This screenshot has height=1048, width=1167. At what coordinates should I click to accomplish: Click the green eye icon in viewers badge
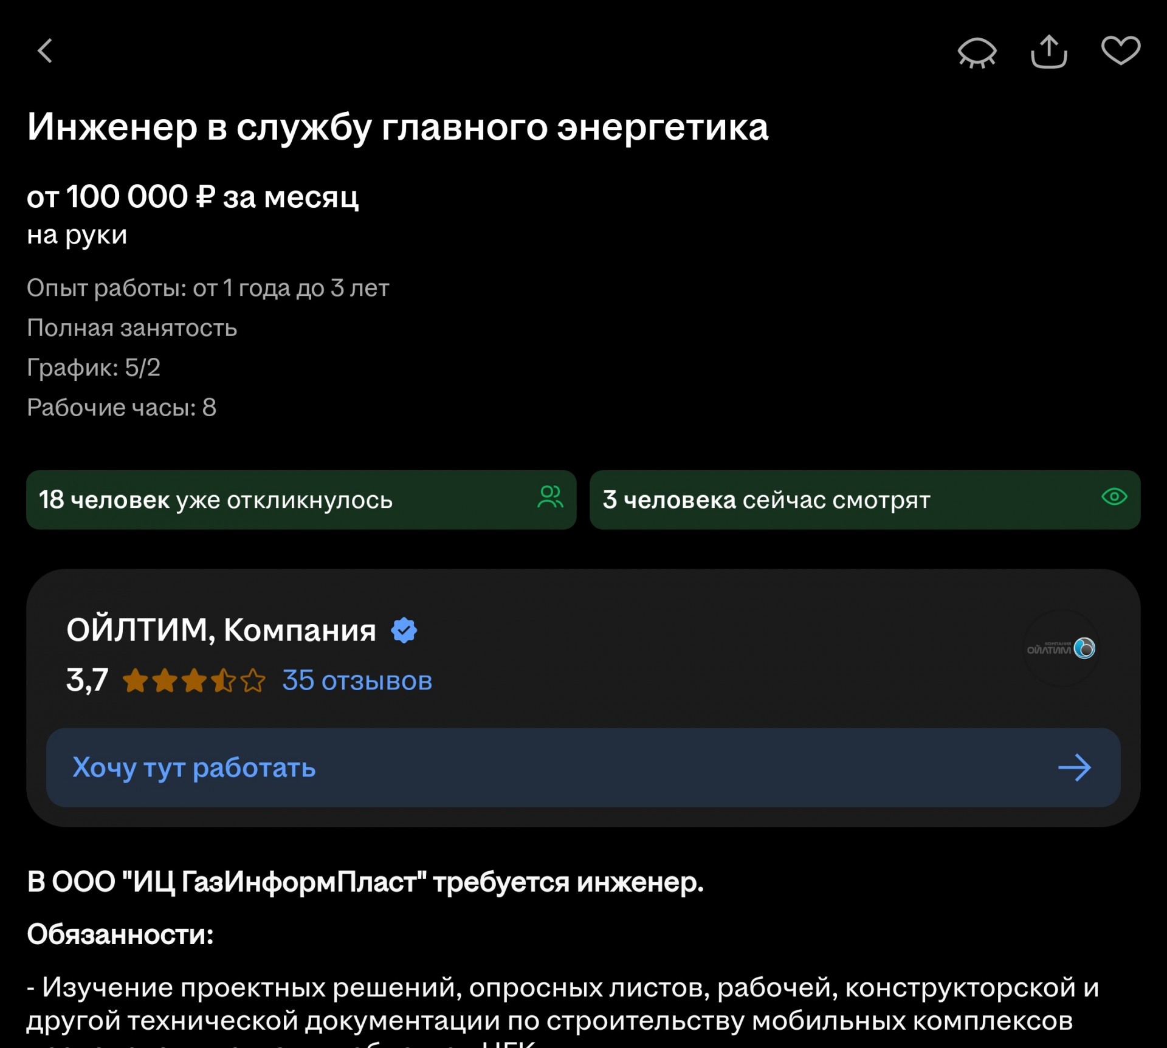coord(1114,497)
